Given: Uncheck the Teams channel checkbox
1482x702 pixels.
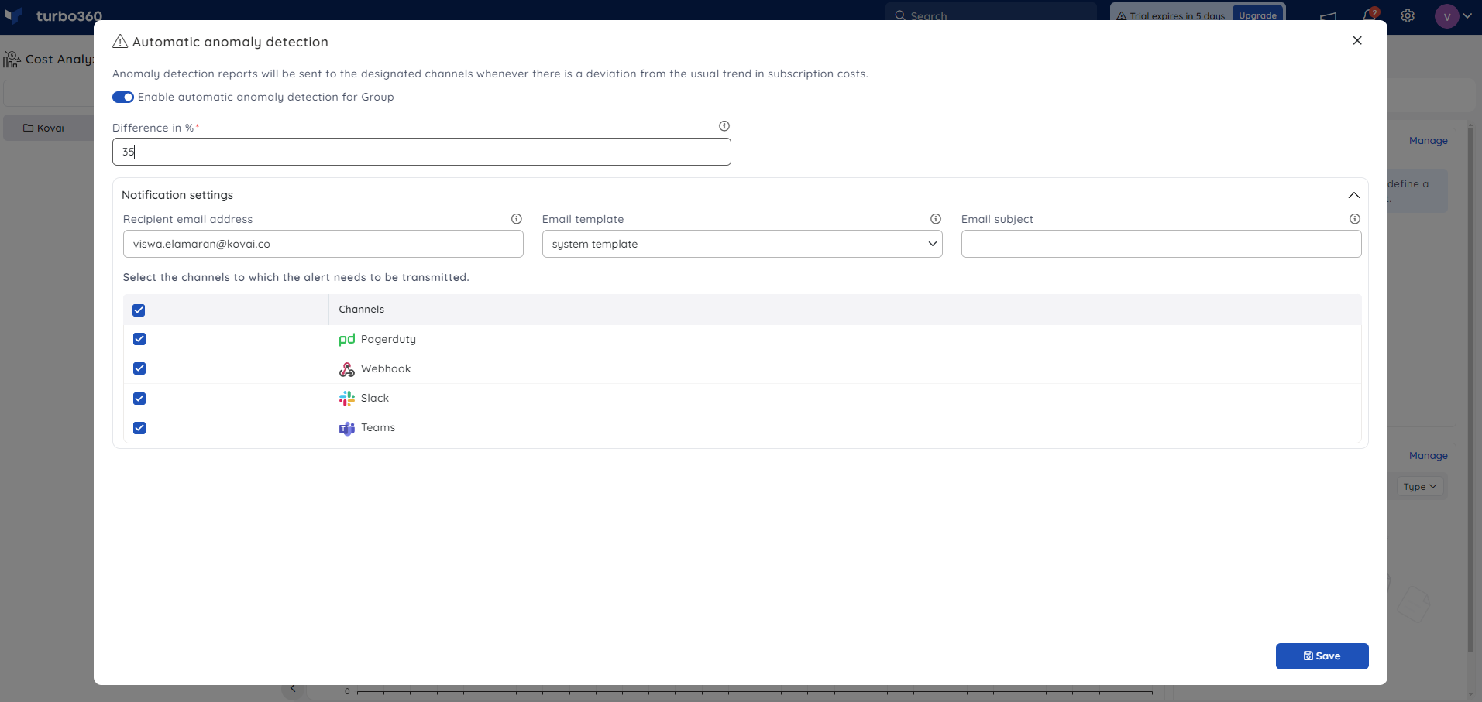Looking at the screenshot, I should 139,428.
